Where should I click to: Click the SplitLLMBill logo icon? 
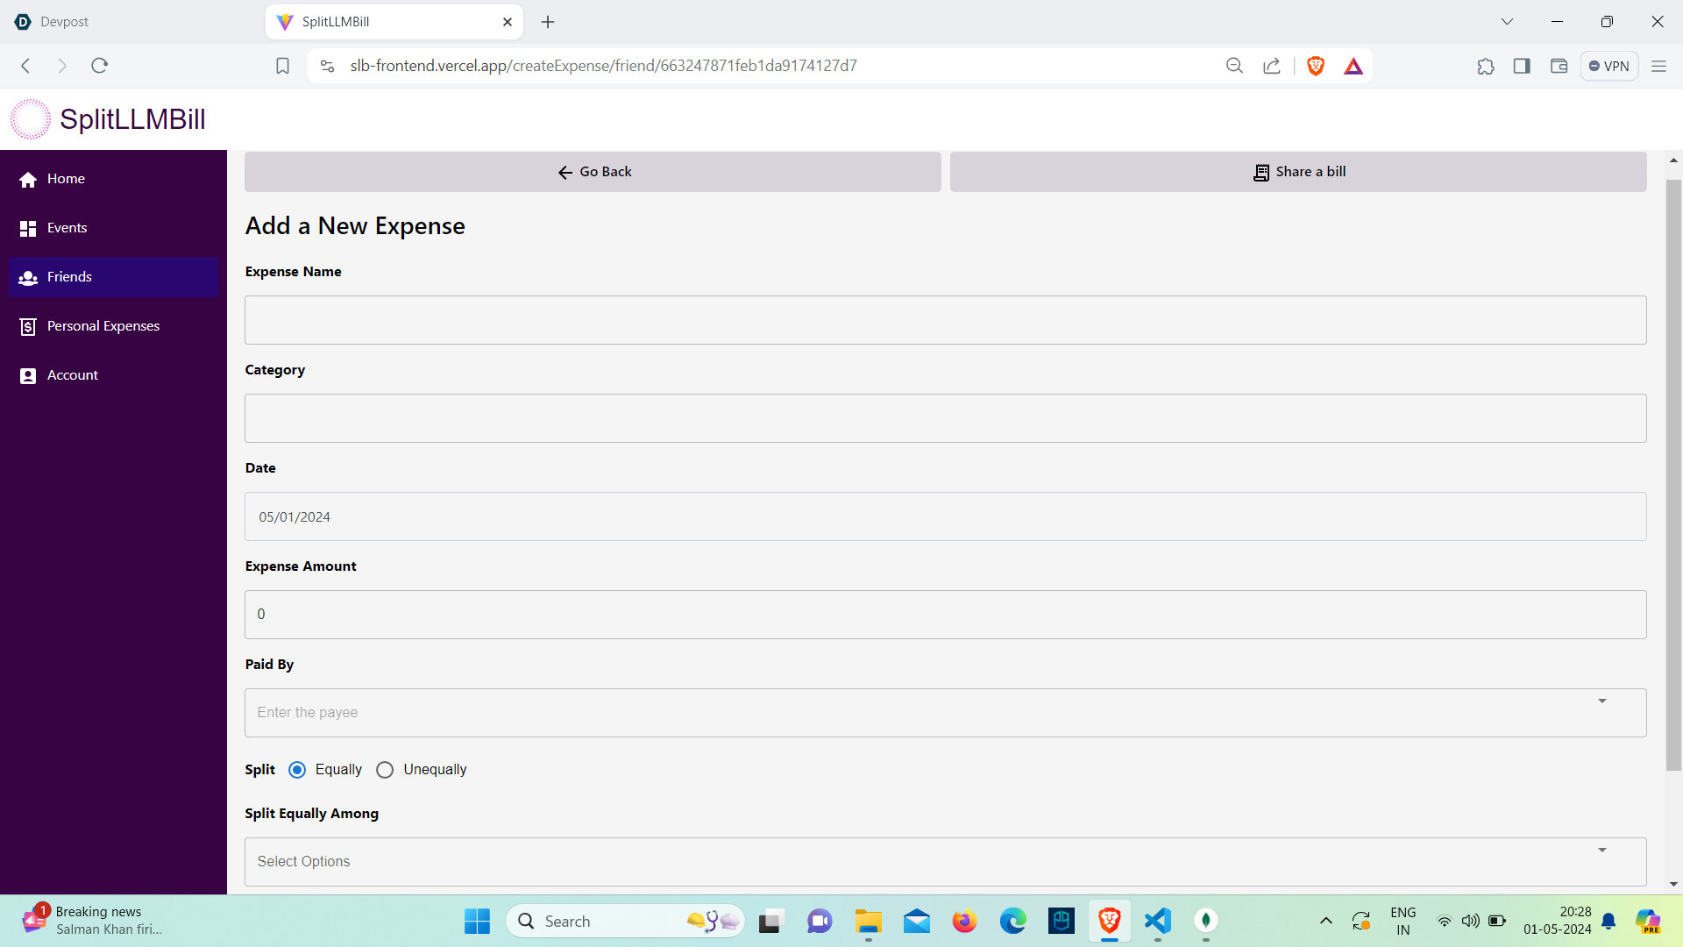point(31,119)
